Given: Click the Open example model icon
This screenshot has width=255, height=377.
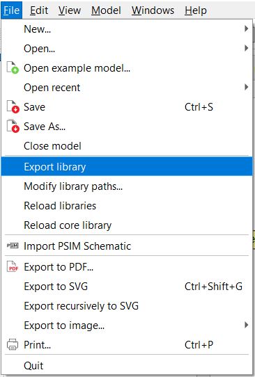Looking at the screenshot, I should click(13, 67).
